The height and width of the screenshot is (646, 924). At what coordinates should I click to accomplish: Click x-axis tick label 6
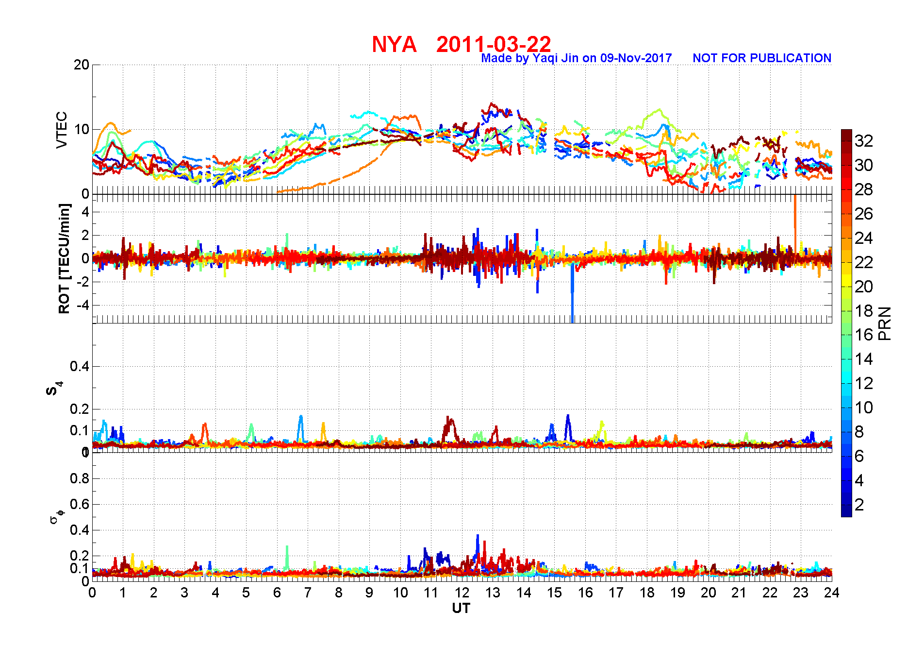tap(277, 593)
